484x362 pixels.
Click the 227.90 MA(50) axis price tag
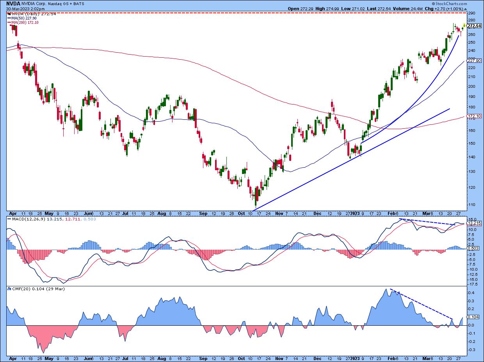coord(473,60)
